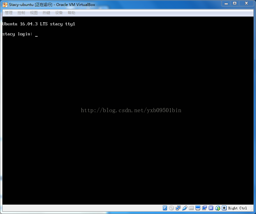Open the 帮助 menu
This screenshot has width=256, height=214.
click(72, 13)
